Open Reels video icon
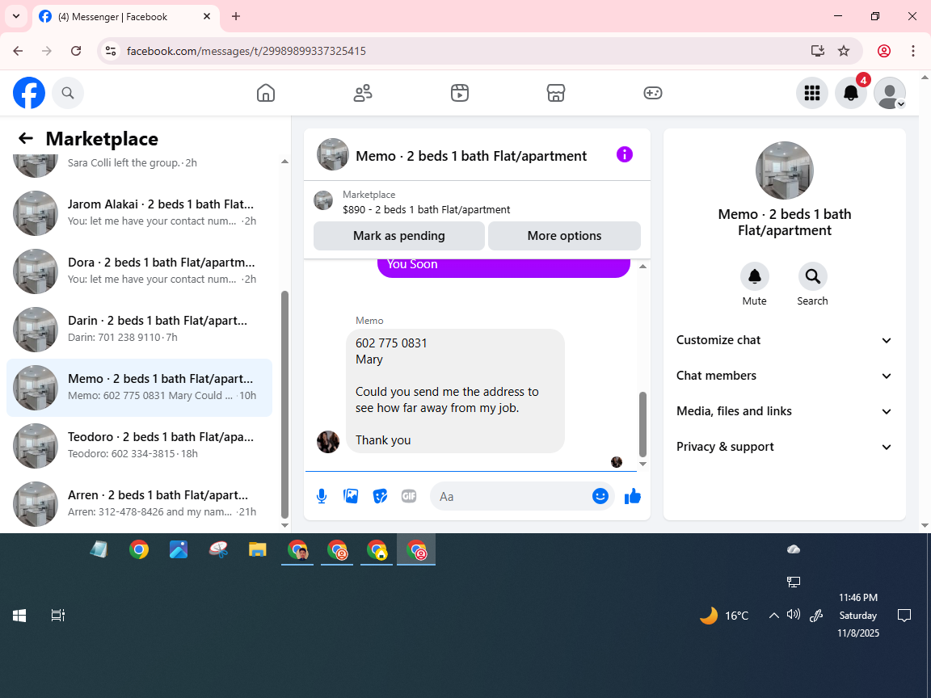The height and width of the screenshot is (698, 931). 460,93
